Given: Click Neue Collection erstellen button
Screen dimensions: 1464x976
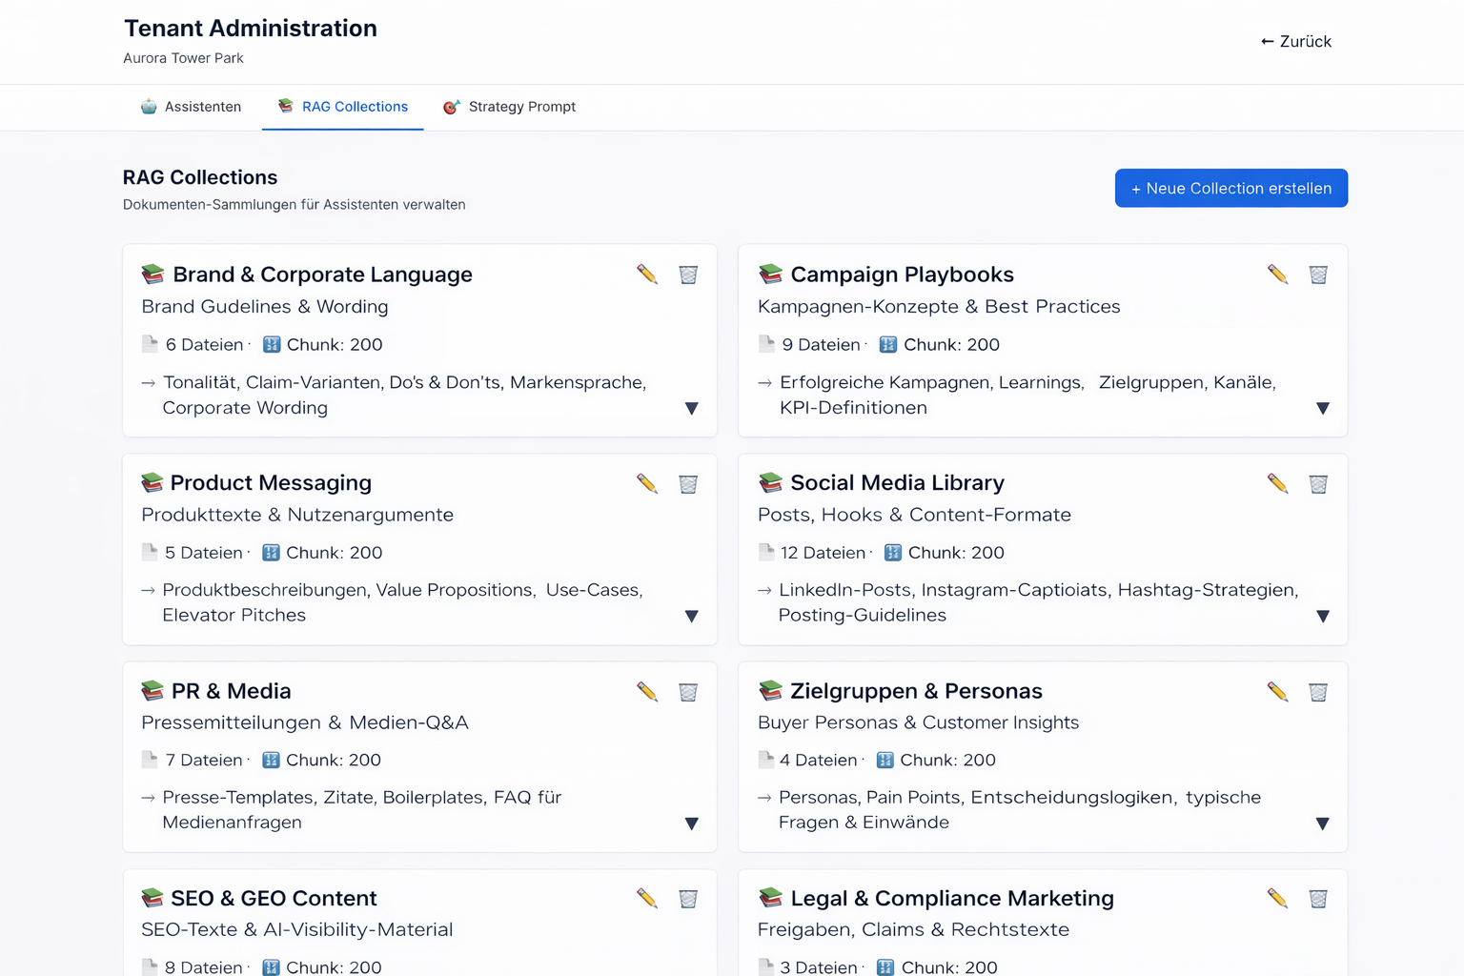Looking at the screenshot, I should point(1230,188).
